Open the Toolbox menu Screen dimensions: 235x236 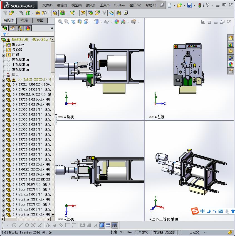tap(120, 5)
